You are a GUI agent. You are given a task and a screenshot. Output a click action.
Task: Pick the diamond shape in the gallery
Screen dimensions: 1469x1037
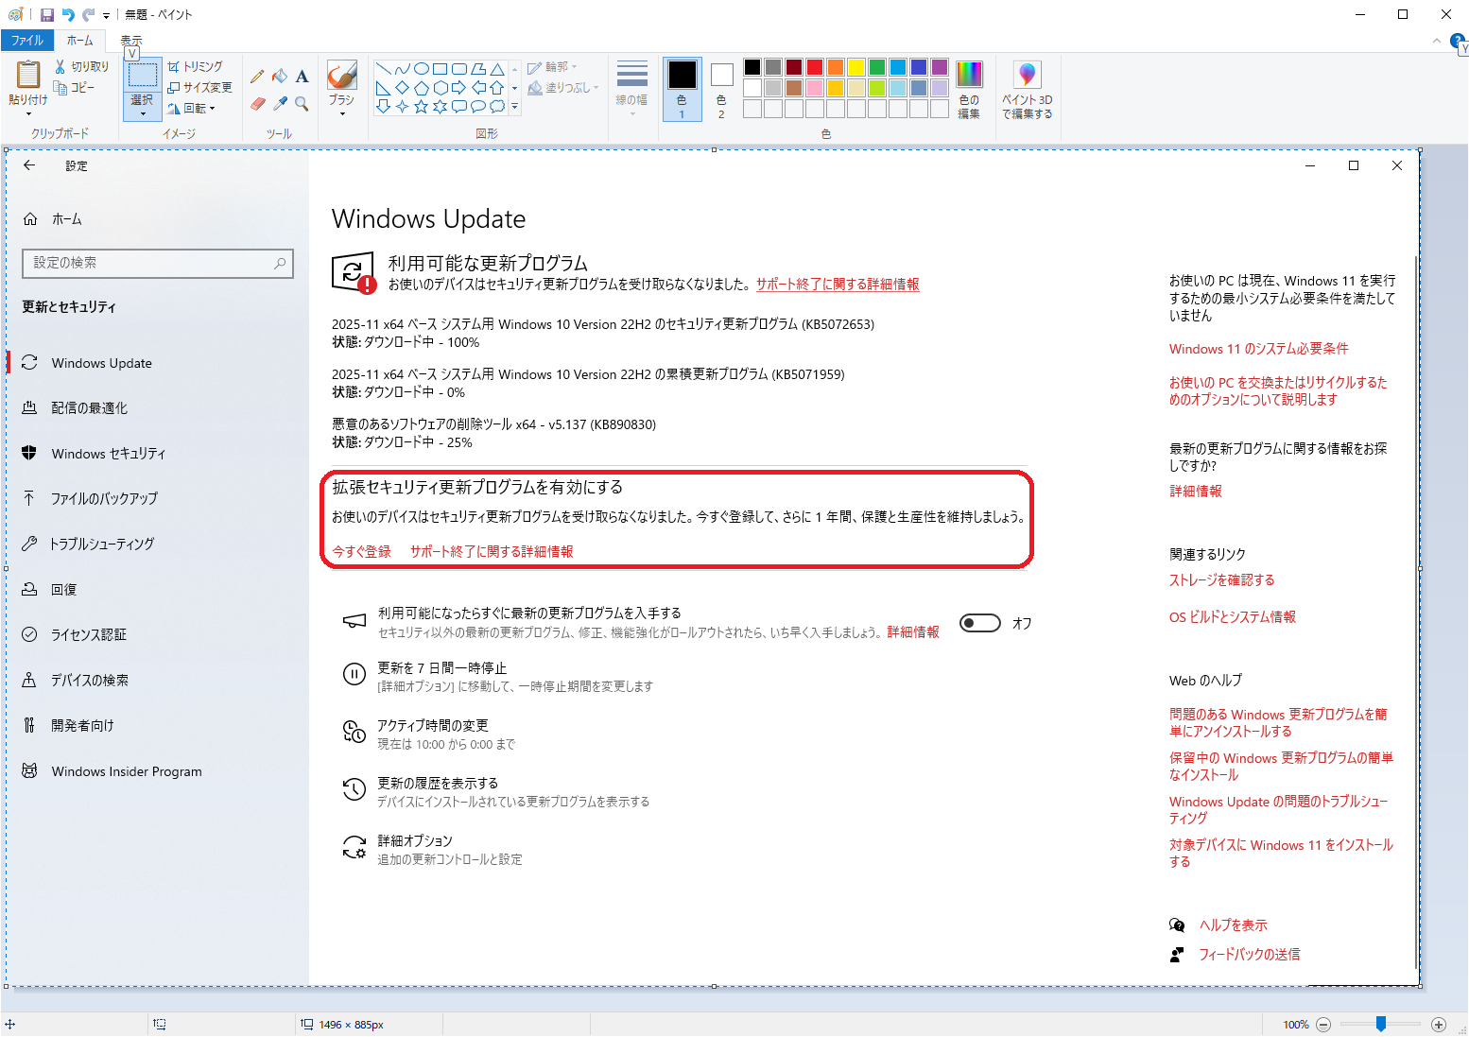tap(403, 87)
